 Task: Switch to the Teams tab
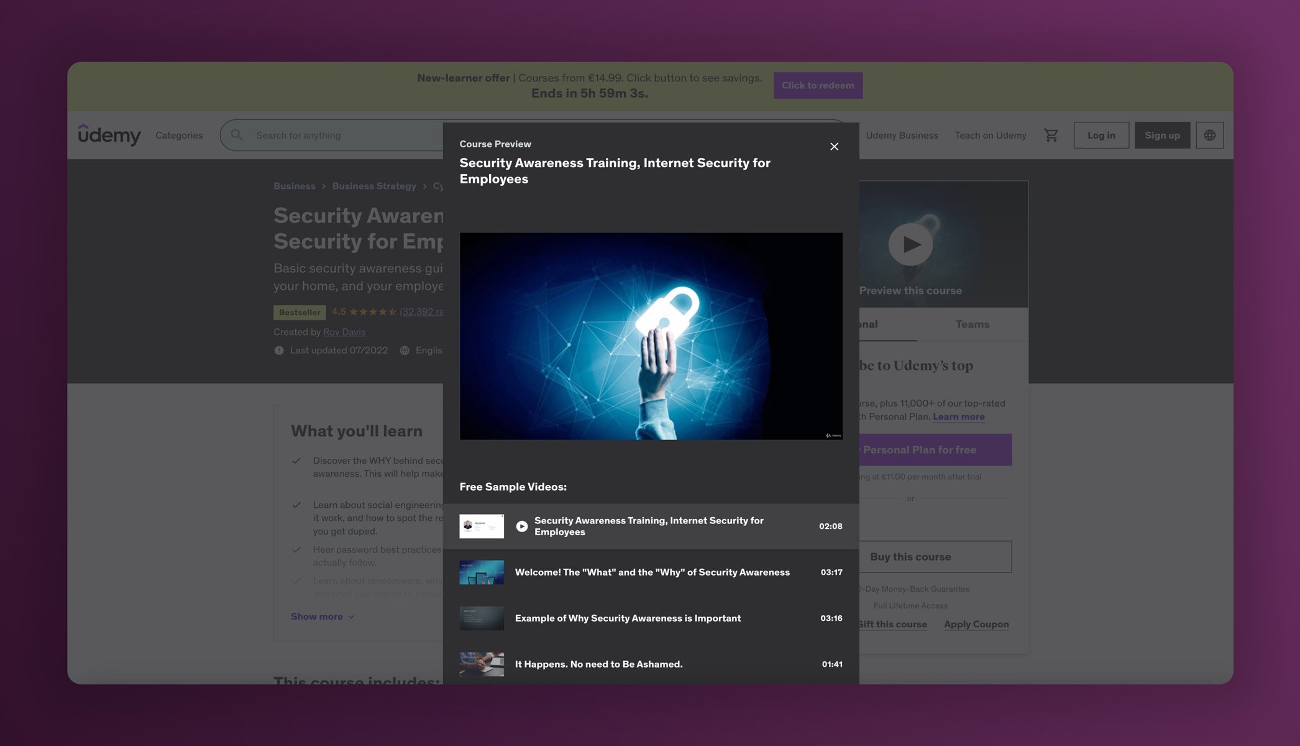coord(972,324)
